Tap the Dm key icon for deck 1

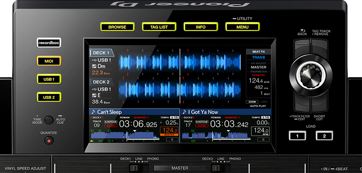pos(94,66)
